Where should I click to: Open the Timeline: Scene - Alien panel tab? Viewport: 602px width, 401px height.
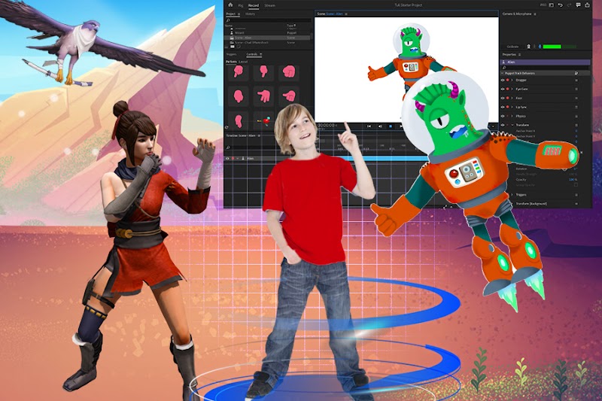[242, 136]
